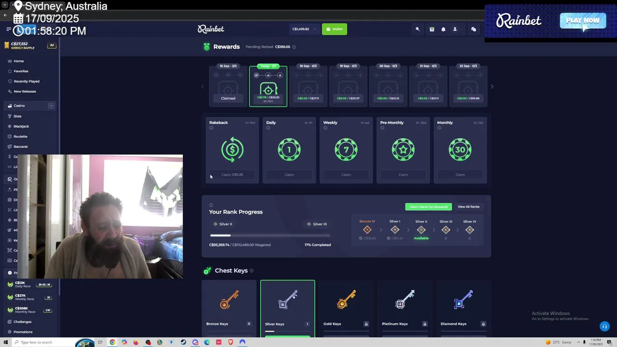Click the Daily reward chip icon
Viewport: 617px width, 347px height.
pos(289,149)
